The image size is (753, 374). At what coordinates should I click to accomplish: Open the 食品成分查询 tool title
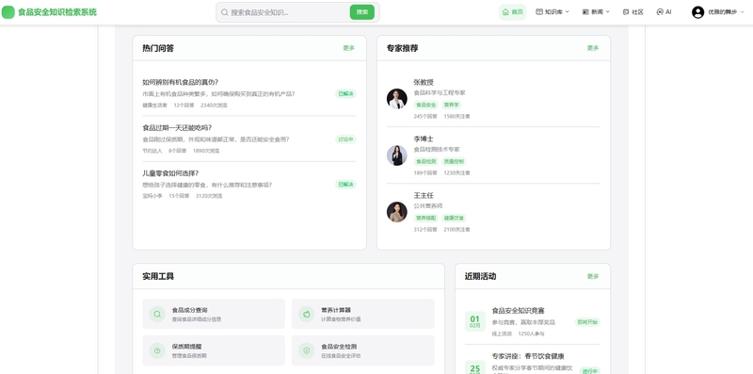[x=190, y=310]
